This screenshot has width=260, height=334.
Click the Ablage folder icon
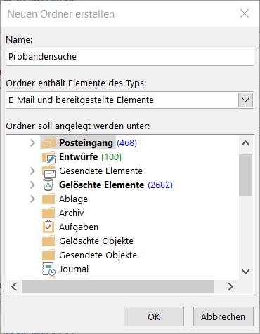point(48,199)
